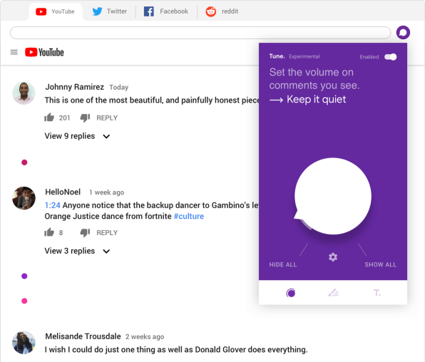Click the 1:24 timestamp link in comment
Image resolution: width=425 pixels, height=362 pixels.
pyautogui.click(x=52, y=205)
